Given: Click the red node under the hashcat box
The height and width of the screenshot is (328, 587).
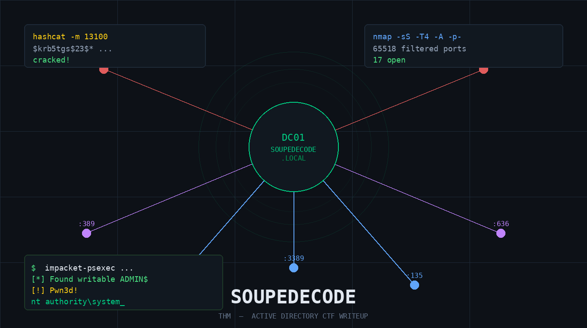Looking at the screenshot, I should [104, 70].
